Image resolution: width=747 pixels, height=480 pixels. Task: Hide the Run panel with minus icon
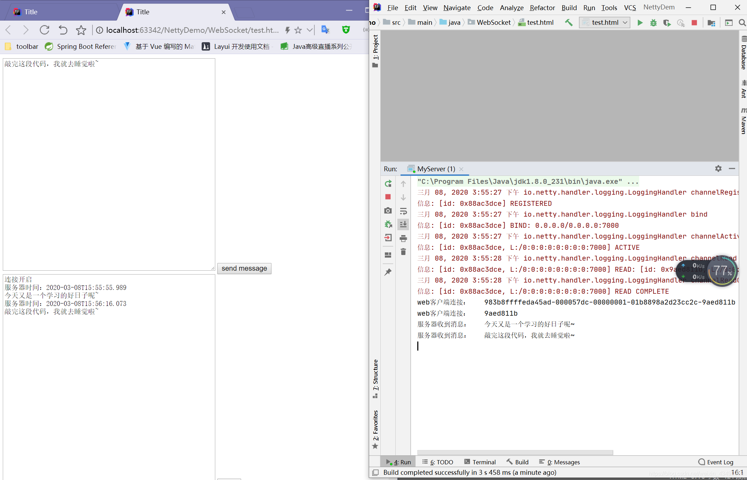coord(732,168)
